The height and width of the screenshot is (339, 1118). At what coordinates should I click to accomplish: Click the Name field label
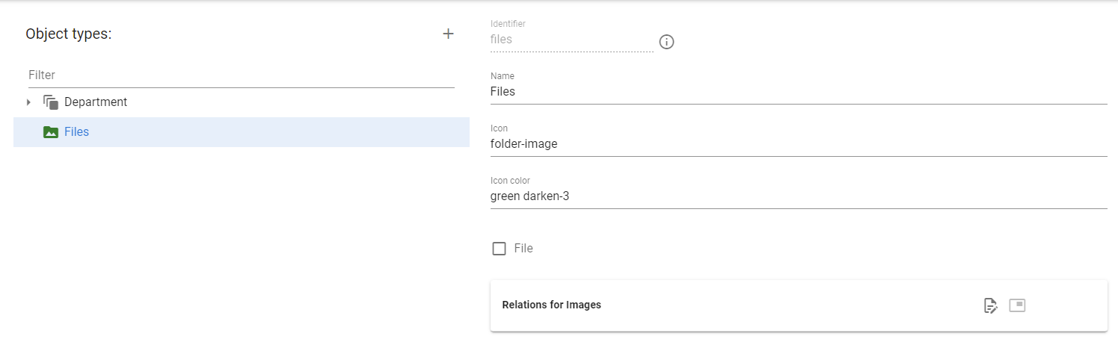503,76
